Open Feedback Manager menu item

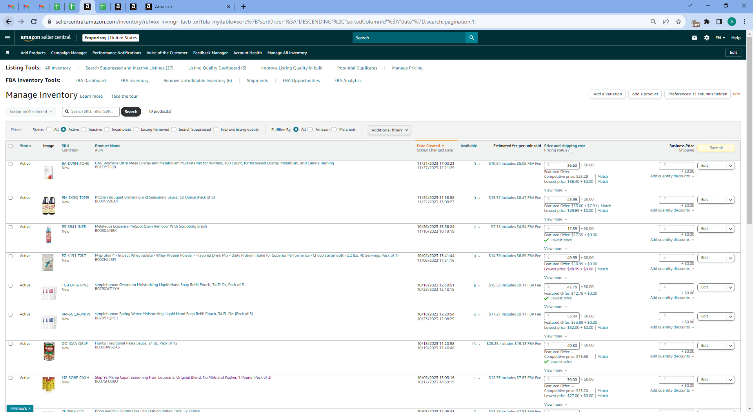tap(210, 53)
